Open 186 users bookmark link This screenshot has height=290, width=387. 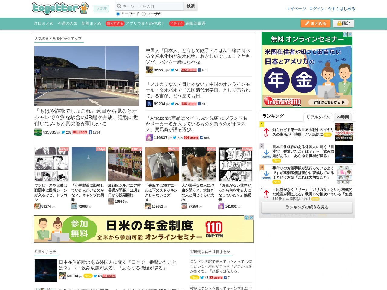coord(189,104)
